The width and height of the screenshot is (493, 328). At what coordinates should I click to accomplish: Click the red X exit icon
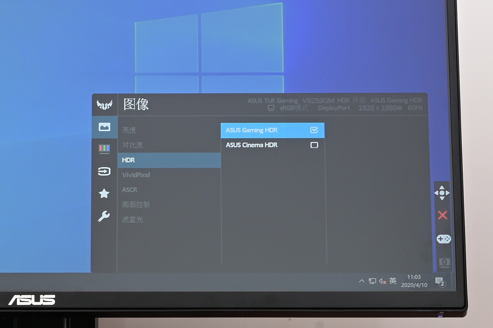tap(443, 215)
